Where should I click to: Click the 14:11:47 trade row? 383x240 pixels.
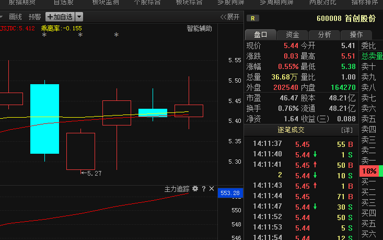[x=303, y=207]
